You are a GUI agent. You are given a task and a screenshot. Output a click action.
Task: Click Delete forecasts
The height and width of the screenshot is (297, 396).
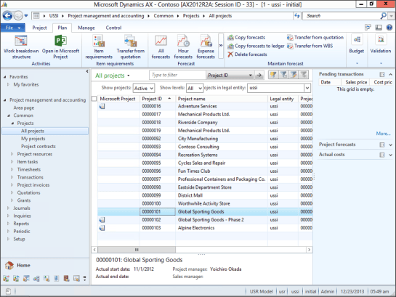pyautogui.click(x=247, y=54)
